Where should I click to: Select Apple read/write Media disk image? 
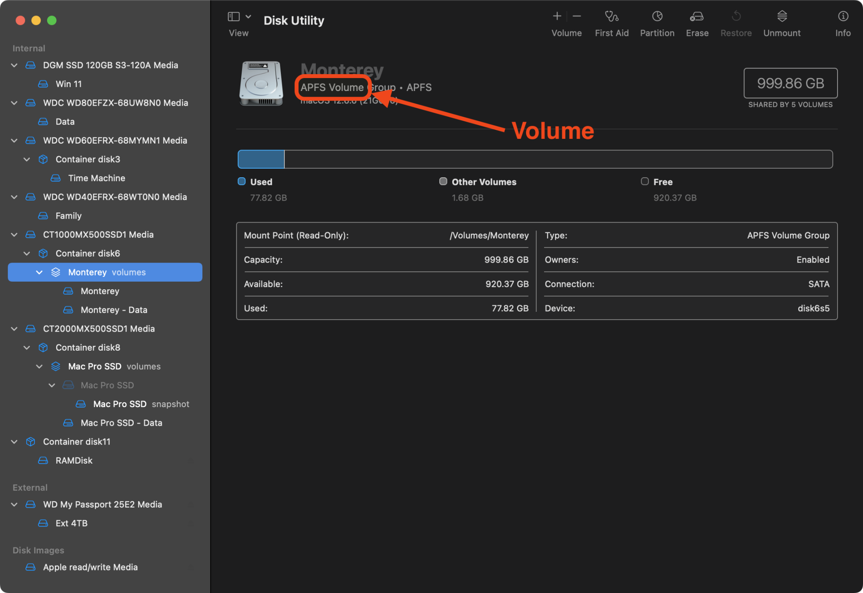[90, 567]
